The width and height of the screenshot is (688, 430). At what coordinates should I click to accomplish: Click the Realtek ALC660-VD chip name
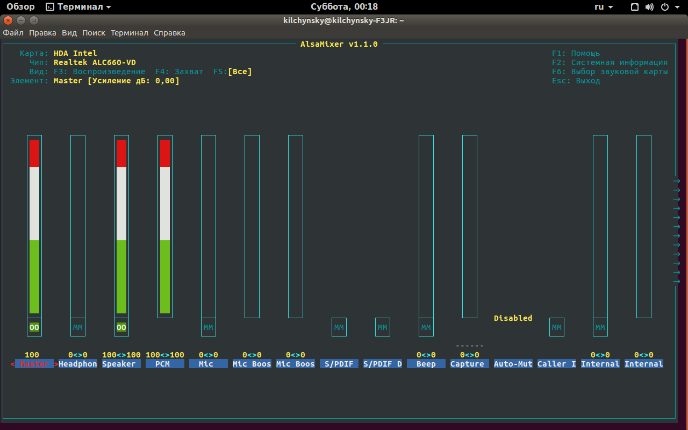coord(95,62)
